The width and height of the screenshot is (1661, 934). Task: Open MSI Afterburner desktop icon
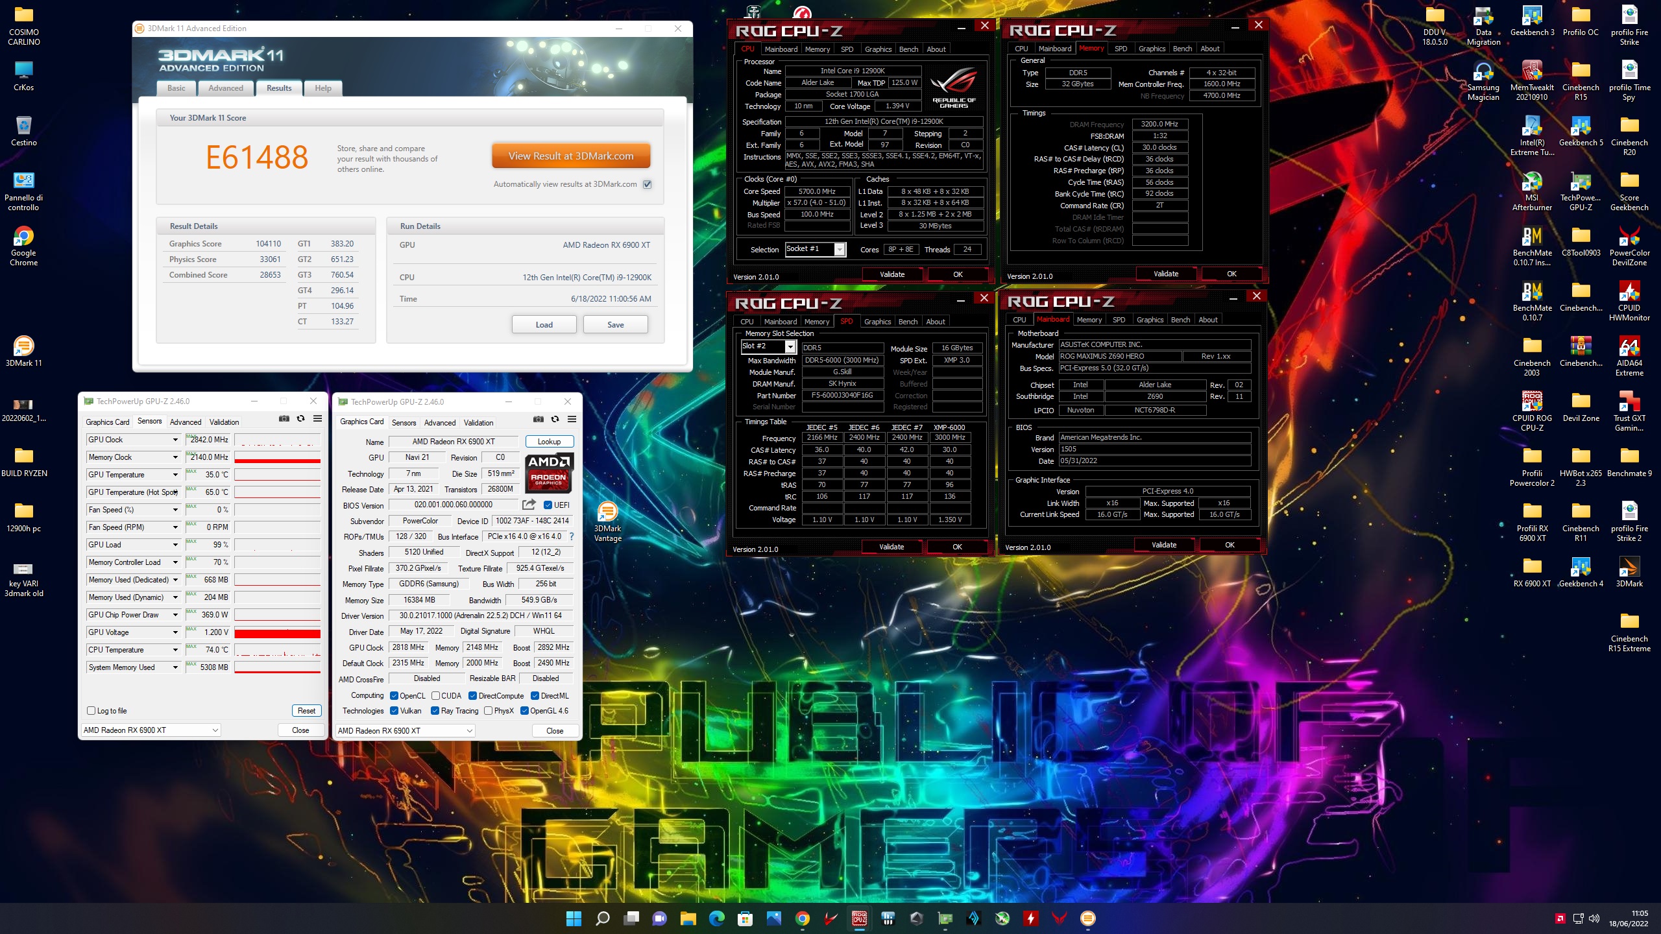(x=1532, y=191)
